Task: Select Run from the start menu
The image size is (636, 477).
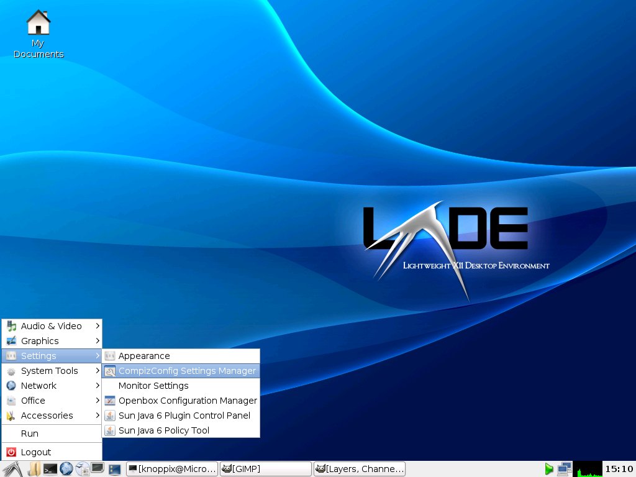Action: tap(29, 434)
